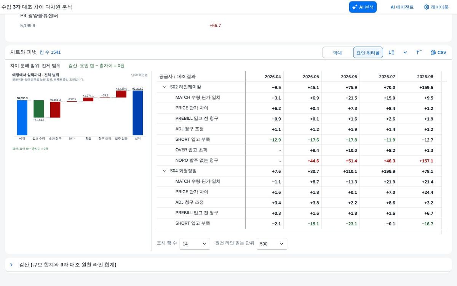Export table with the CSV button
Screen dimensions: 457x286
tap(438, 53)
